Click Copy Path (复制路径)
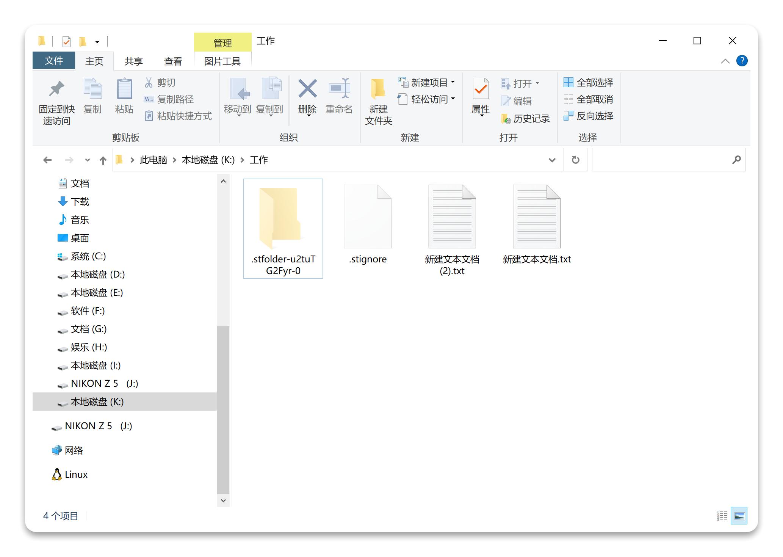 click(169, 99)
